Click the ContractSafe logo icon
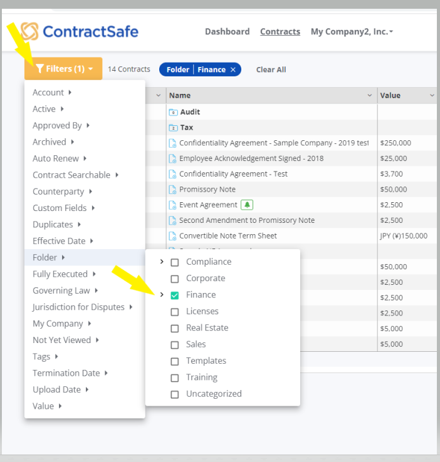 point(29,31)
